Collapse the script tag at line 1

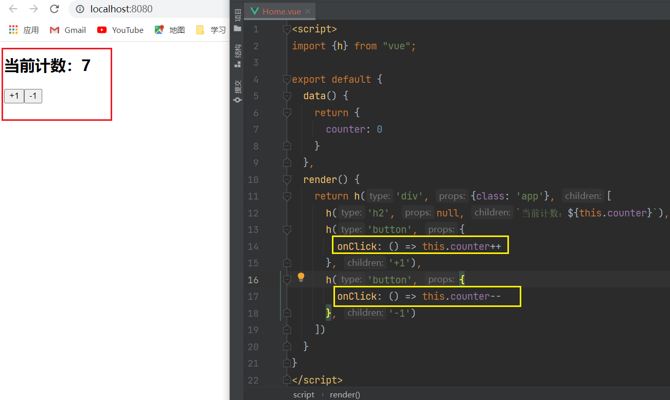[x=287, y=29]
